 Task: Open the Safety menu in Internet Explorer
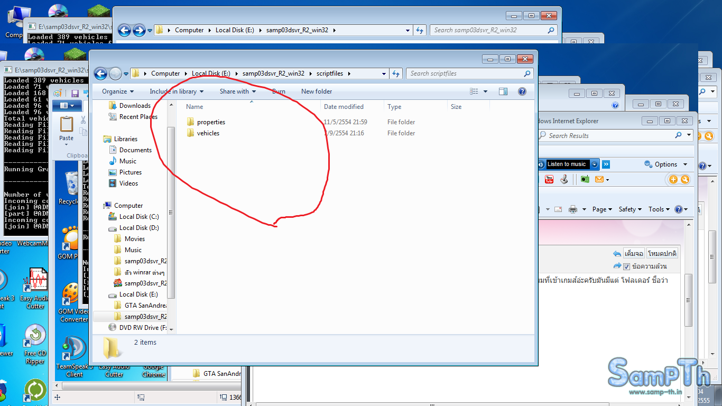click(x=630, y=209)
